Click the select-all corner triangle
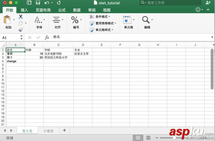 click(x=3, y=45)
